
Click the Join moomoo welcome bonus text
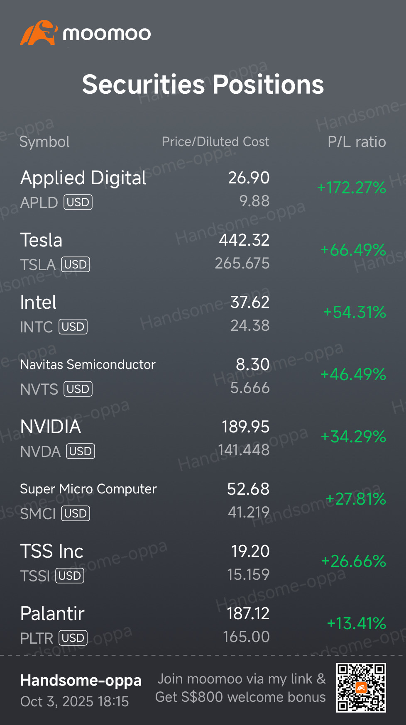pyautogui.click(x=240, y=688)
